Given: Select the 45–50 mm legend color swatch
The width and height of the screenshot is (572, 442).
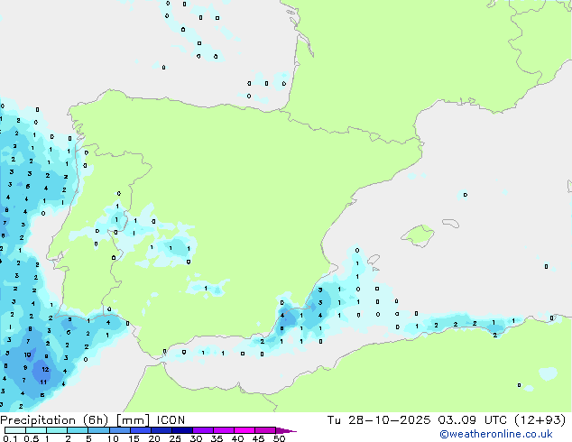Looking at the screenshot, I should coord(265,430).
